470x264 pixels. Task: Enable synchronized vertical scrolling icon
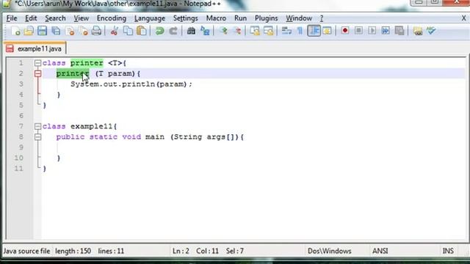[x=255, y=31]
